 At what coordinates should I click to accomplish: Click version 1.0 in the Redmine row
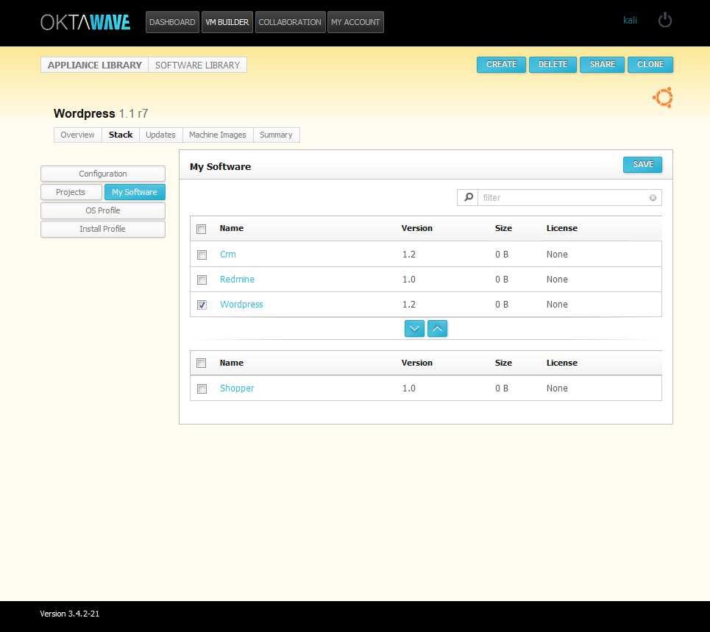coord(408,280)
